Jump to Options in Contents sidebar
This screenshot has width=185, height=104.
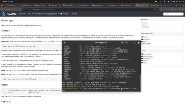pyautogui.click(x=144, y=25)
